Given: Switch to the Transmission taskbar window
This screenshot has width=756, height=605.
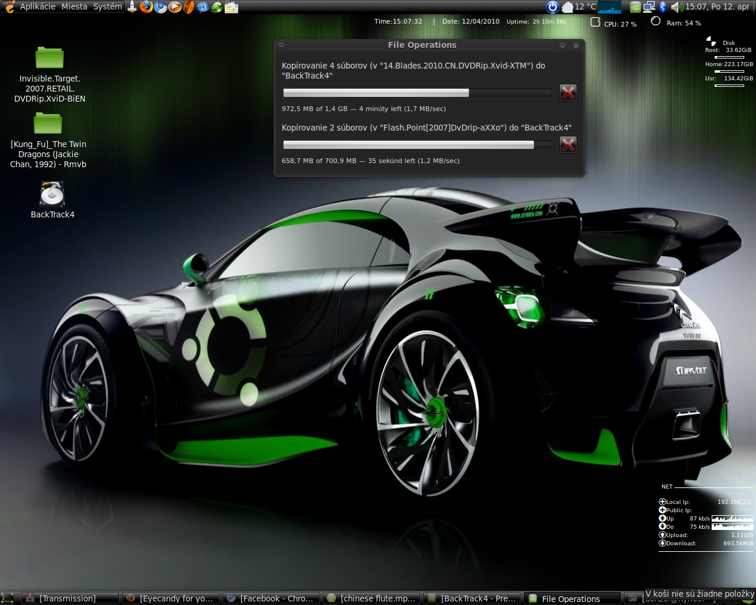Looking at the screenshot, I should point(67,599).
